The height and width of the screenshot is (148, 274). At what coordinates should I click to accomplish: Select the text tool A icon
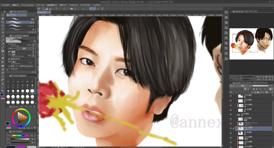[x=3, y=84]
